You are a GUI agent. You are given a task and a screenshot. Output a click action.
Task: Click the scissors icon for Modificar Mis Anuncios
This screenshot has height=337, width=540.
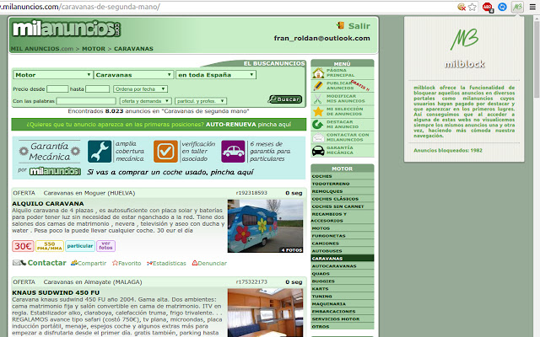point(318,99)
